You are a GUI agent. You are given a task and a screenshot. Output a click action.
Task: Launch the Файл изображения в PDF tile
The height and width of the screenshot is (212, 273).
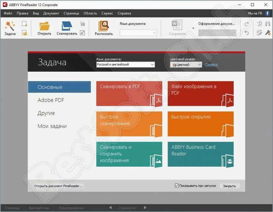[201, 93]
